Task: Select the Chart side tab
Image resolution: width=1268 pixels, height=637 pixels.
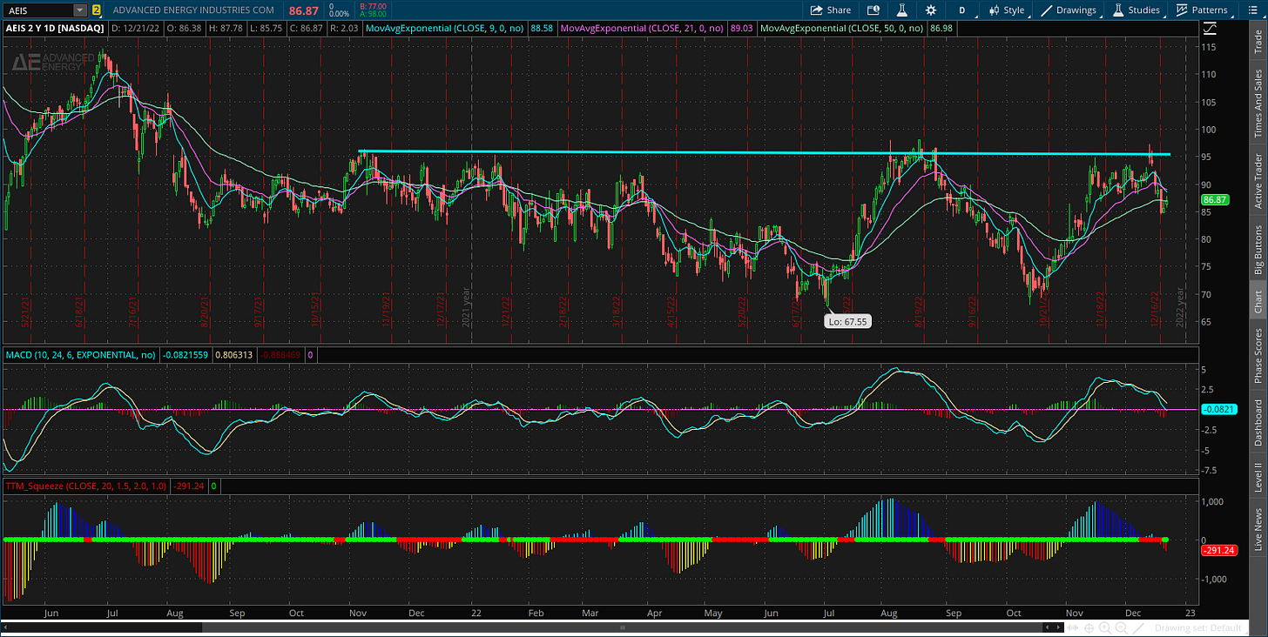Action: [x=1258, y=301]
